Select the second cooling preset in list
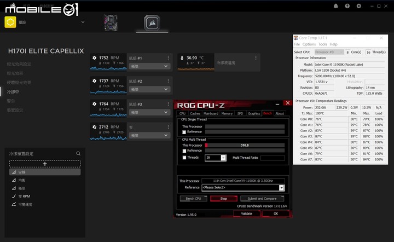 (x=45, y=180)
